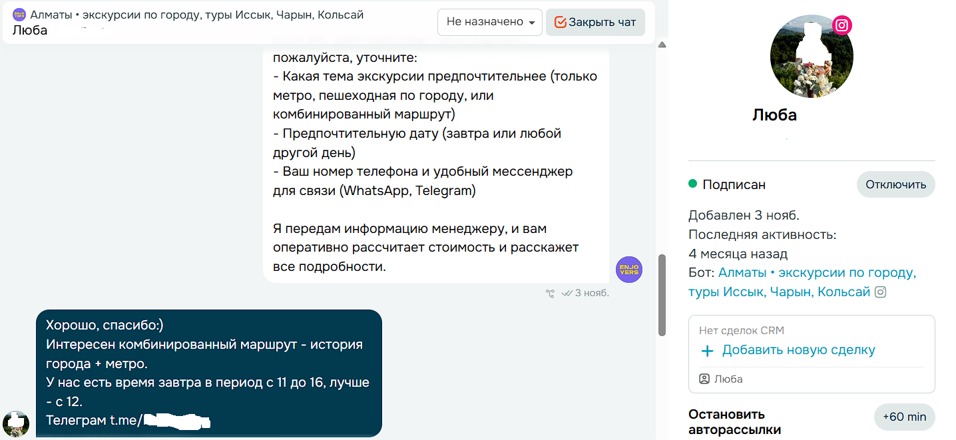This screenshot has height=440, width=956.
Task: Click the Instagram badge on the profile photo
Action: pos(843,25)
